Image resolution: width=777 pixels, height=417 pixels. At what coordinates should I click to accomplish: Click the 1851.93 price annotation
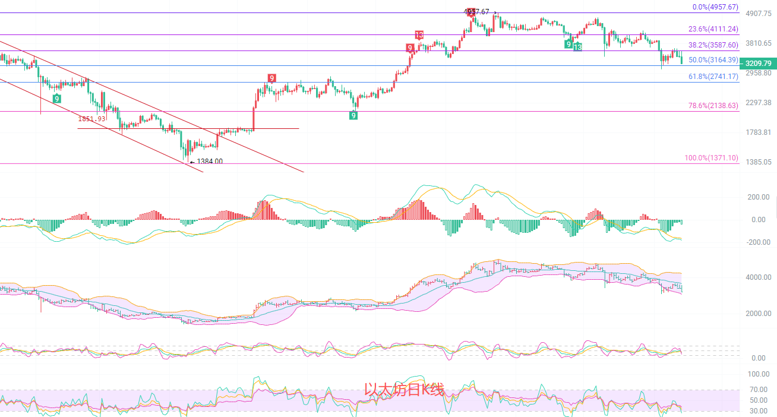[91, 119]
